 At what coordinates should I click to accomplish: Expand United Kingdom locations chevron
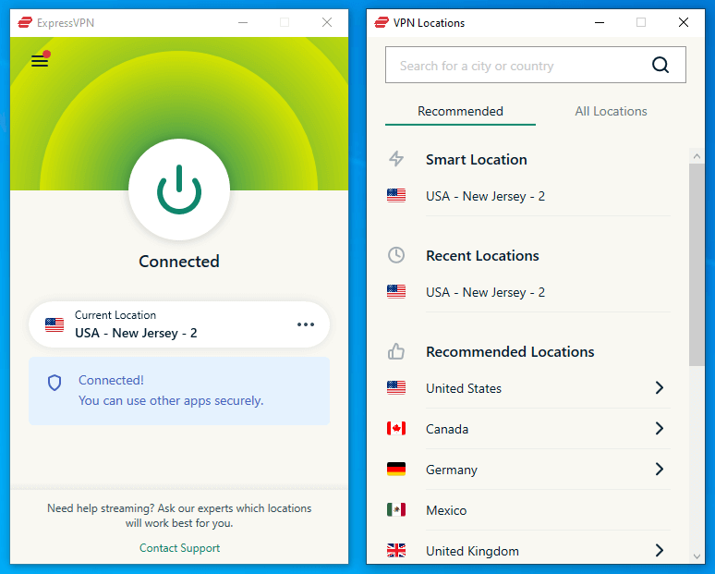coord(659,550)
